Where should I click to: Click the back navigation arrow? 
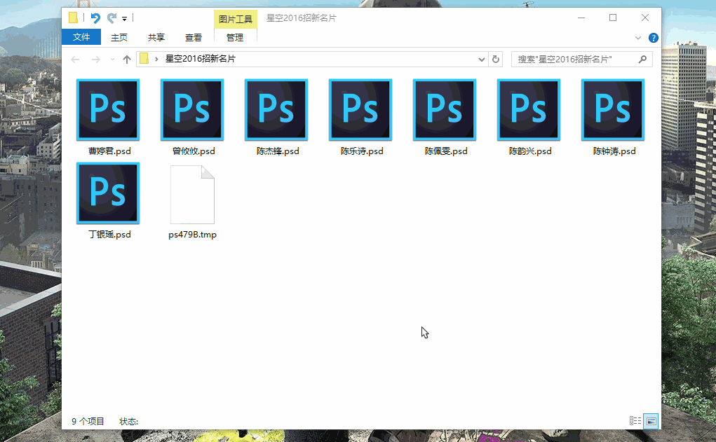pyautogui.click(x=75, y=60)
